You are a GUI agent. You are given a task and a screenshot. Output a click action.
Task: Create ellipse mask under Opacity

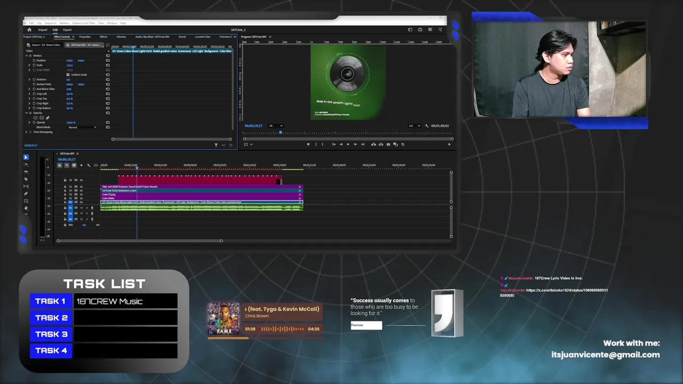point(35,117)
